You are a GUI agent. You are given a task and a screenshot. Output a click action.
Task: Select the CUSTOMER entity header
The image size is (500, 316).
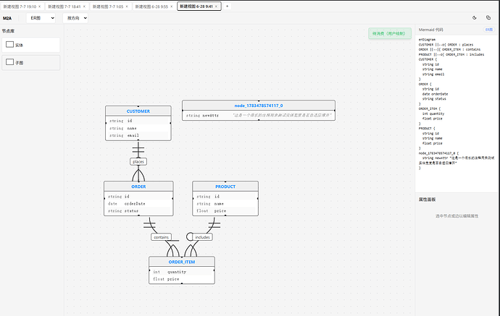[x=138, y=111]
